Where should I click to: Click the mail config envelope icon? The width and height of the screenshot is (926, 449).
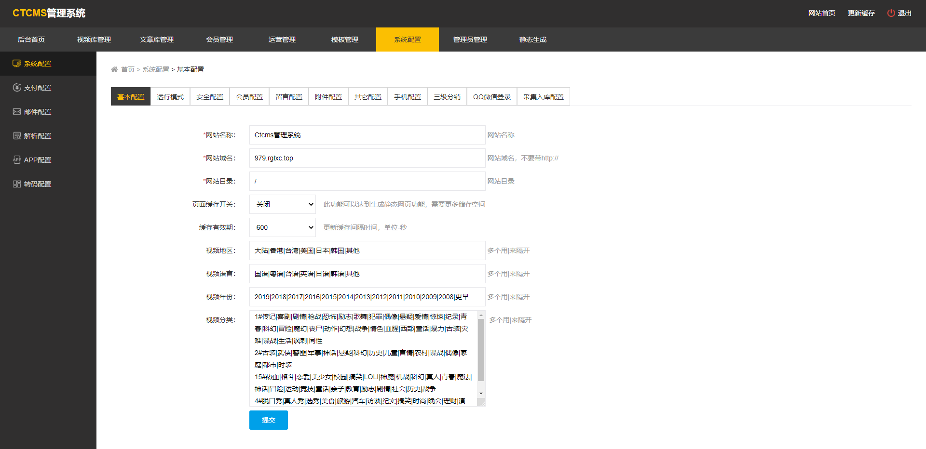17,112
